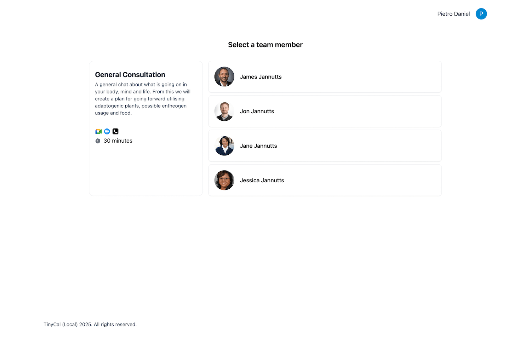Click the phone call icon
This screenshot has height=337, width=531.
(x=115, y=131)
